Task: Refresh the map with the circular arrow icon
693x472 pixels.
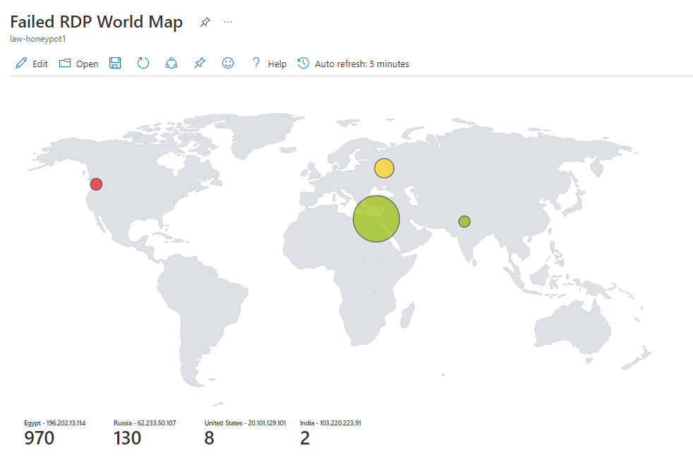Action: point(143,63)
